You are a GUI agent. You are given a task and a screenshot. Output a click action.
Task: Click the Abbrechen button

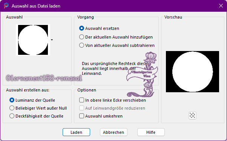(114, 132)
